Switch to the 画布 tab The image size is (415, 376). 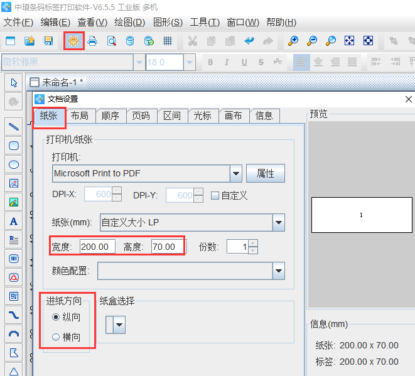coord(233,116)
